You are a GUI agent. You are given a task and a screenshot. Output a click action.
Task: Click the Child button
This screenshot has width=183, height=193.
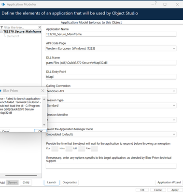tap(26, 182)
